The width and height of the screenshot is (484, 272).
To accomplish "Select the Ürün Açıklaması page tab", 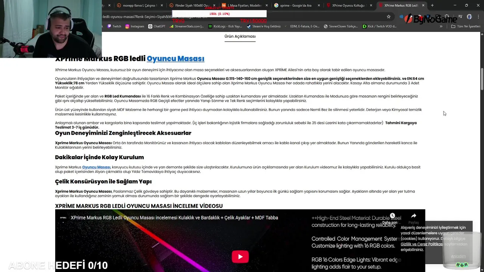I will pos(240,37).
